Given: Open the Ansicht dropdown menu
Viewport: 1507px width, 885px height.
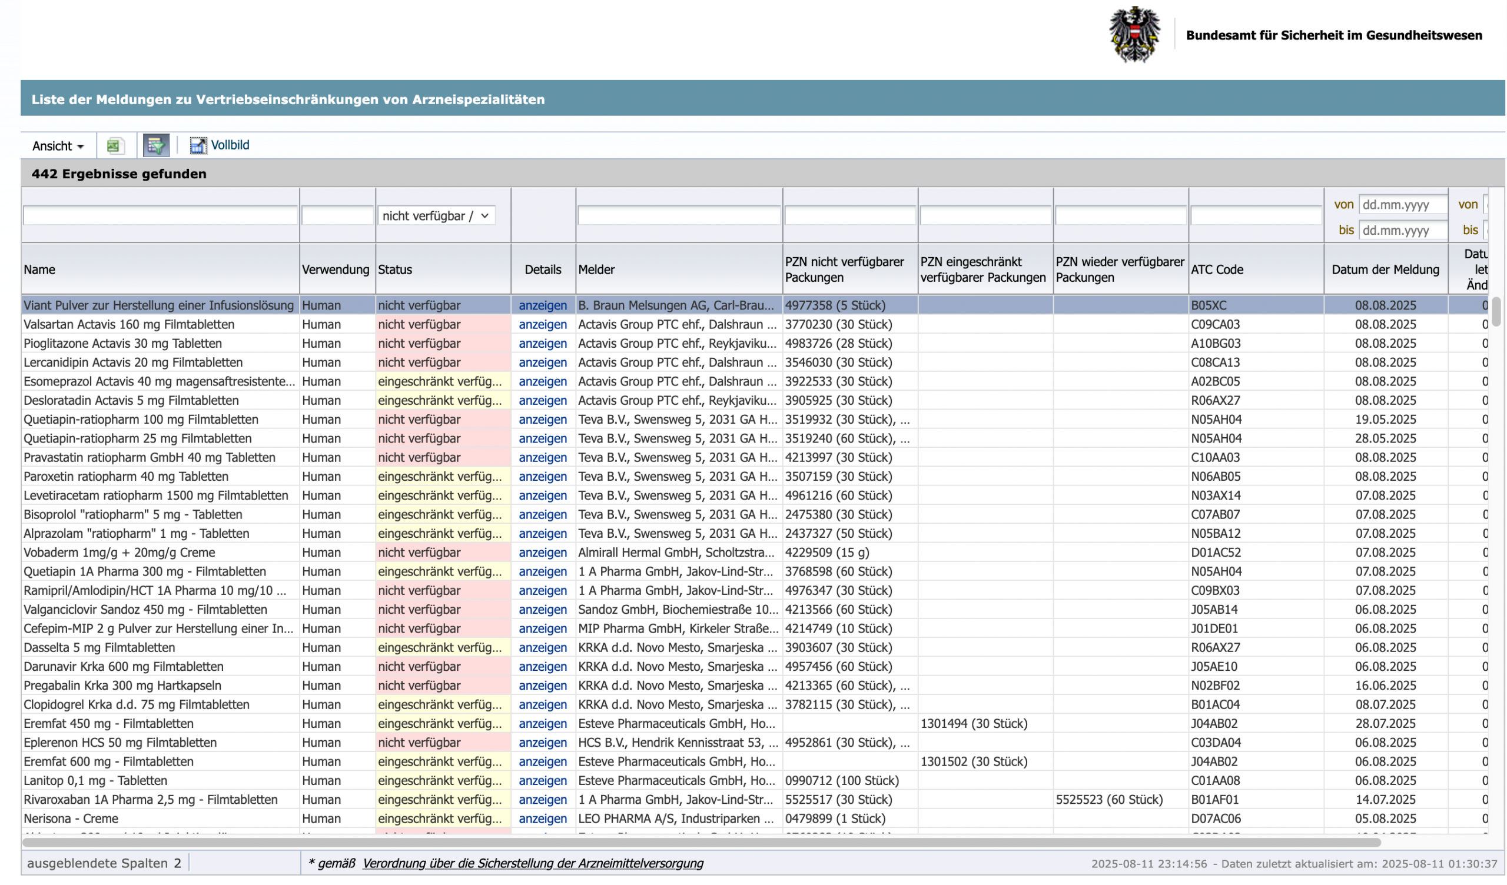Looking at the screenshot, I should coord(58,146).
